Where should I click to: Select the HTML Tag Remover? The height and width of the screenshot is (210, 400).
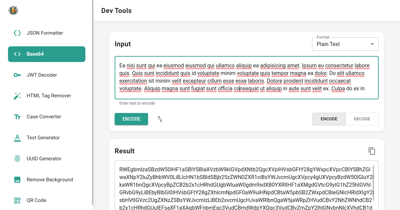point(49,96)
